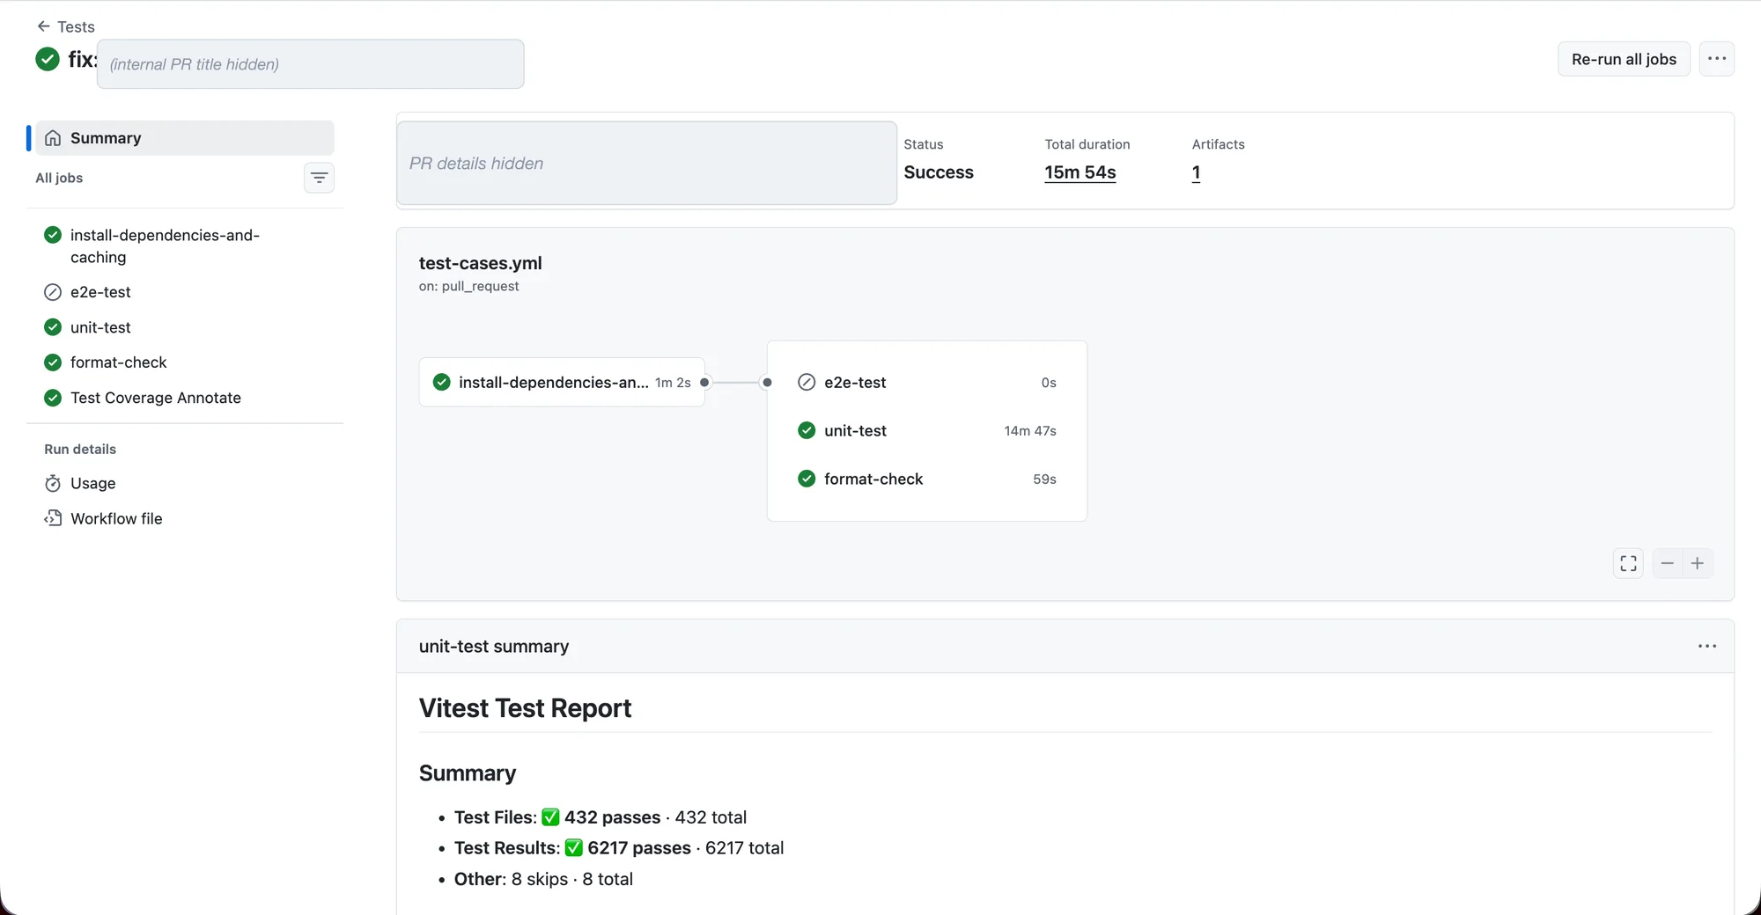The image size is (1761, 915).
Task: Click success icon beside Test Coverage Annotate
Action: (x=53, y=398)
